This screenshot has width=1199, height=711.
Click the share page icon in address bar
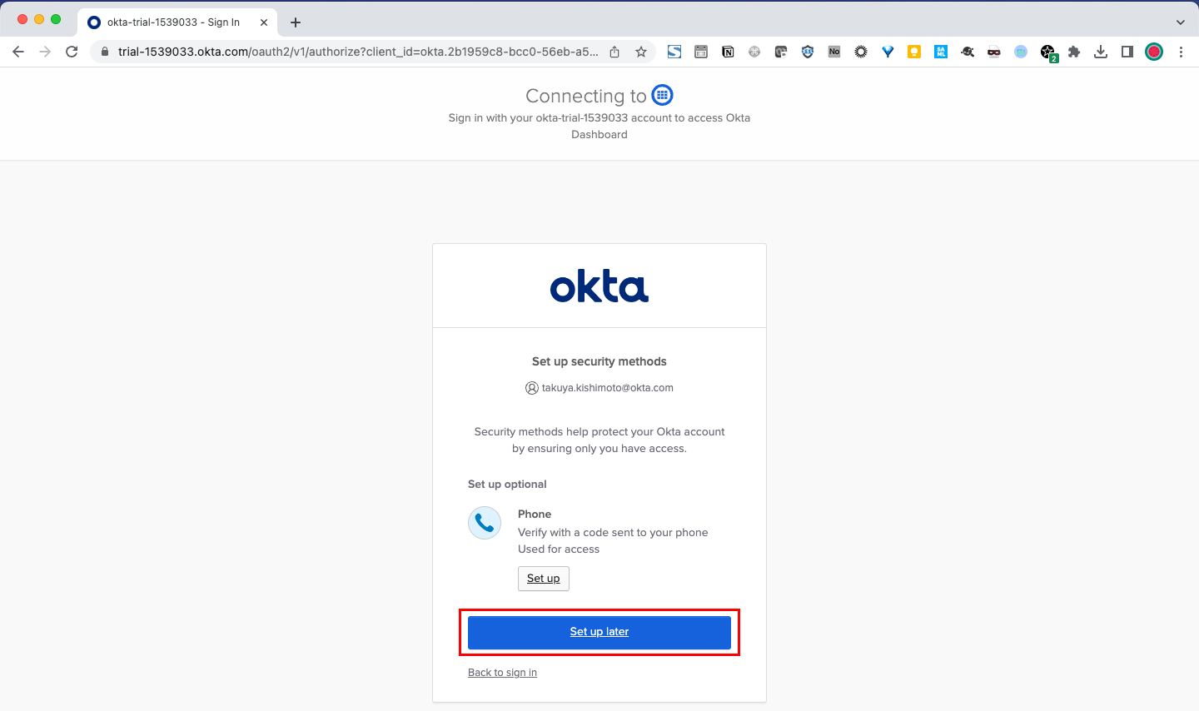(x=614, y=52)
